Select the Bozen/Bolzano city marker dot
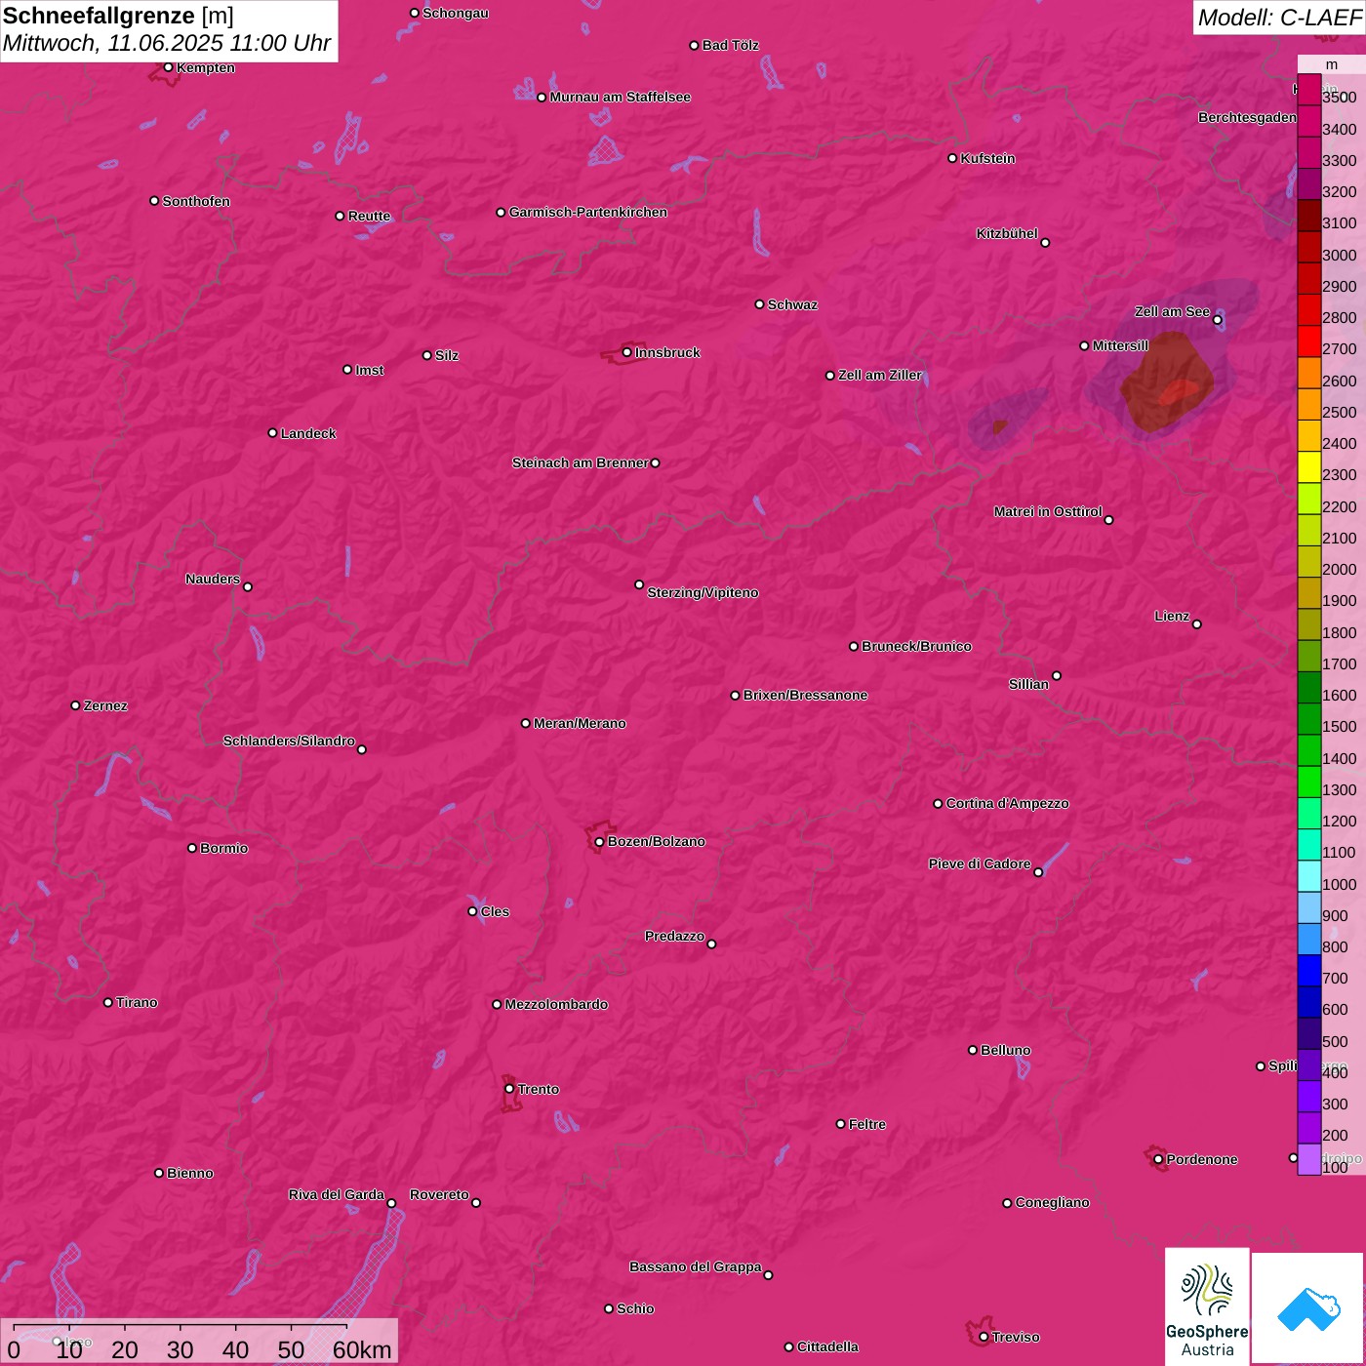The image size is (1366, 1366). 599,842
